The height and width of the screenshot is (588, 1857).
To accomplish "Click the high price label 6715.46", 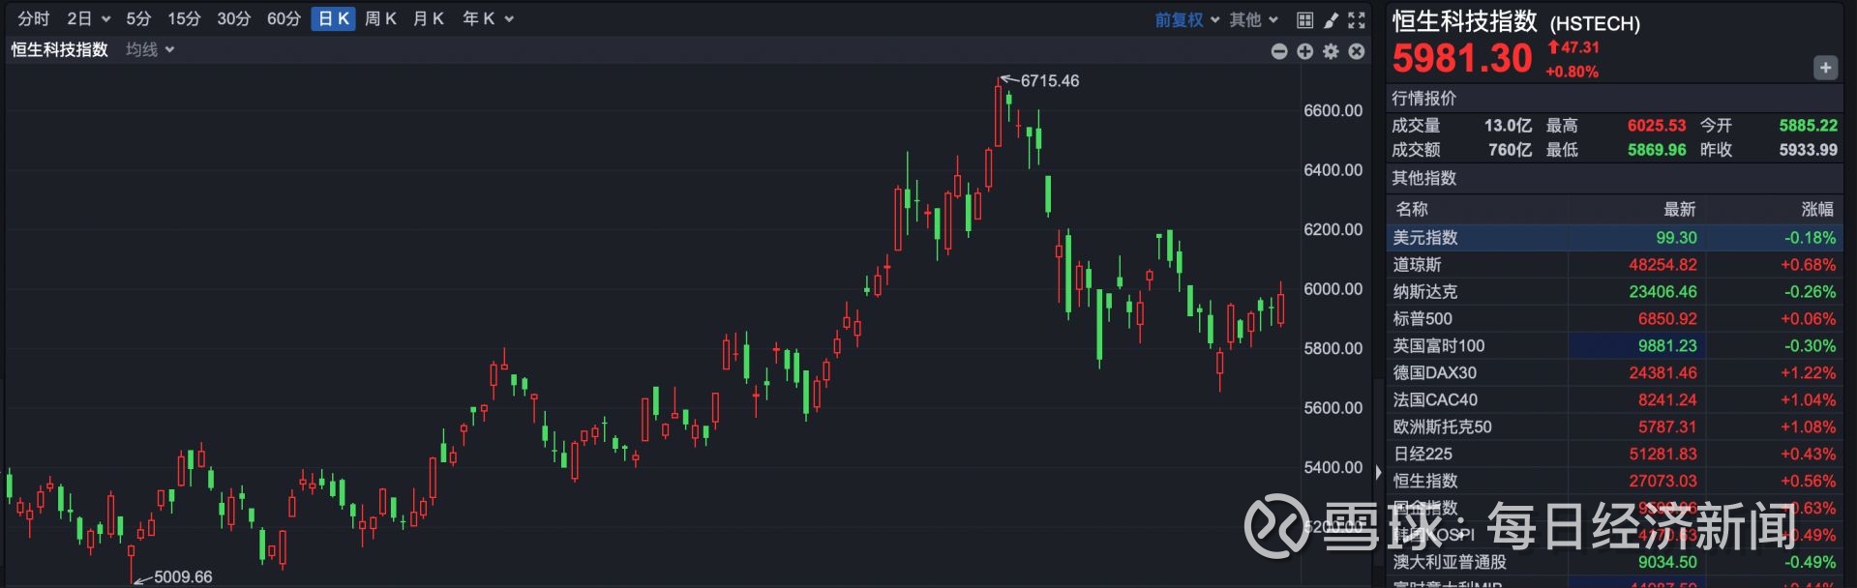I will tap(1049, 81).
